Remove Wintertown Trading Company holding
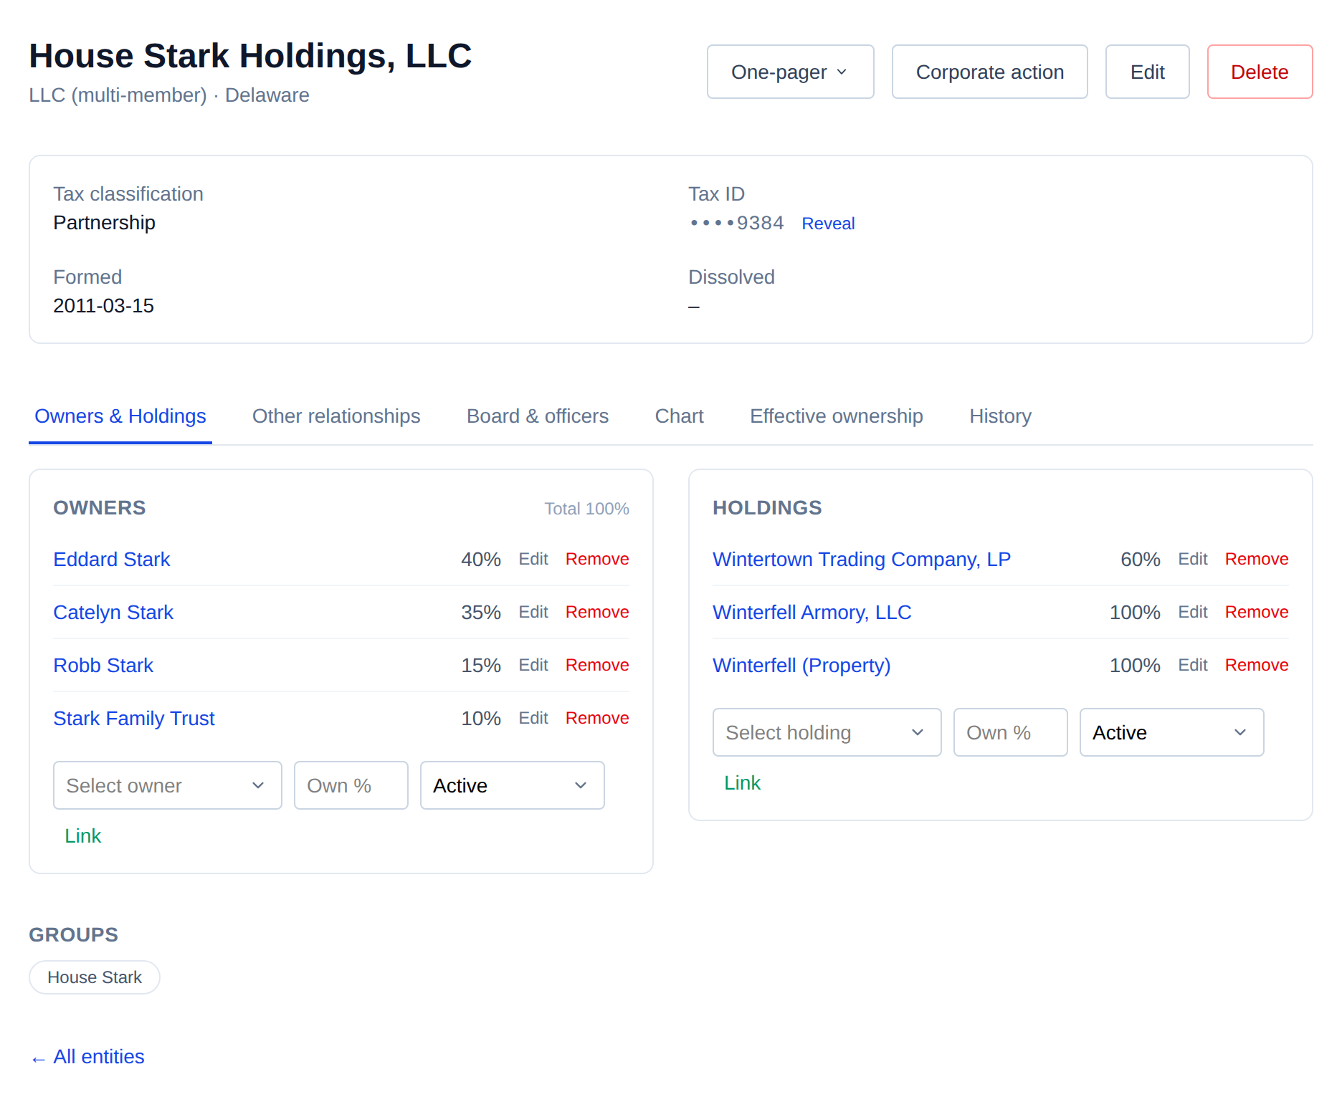 (x=1257, y=559)
